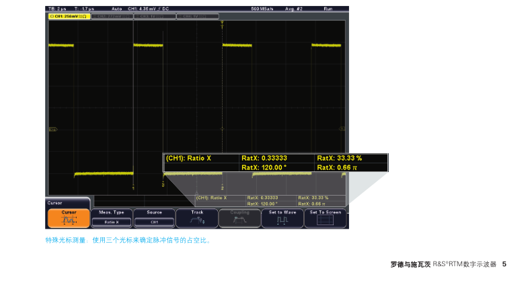Click the enlarged RatX: 33.33 % value
530x283 pixels.
coord(340,158)
